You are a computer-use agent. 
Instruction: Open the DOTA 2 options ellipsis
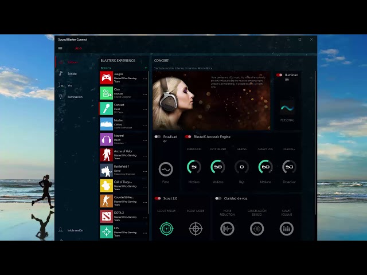[145, 218]
